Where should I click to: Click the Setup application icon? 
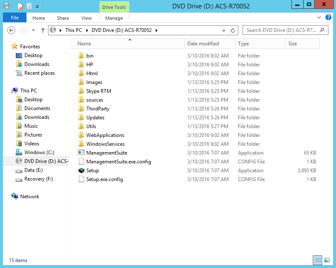click(81, 171)
